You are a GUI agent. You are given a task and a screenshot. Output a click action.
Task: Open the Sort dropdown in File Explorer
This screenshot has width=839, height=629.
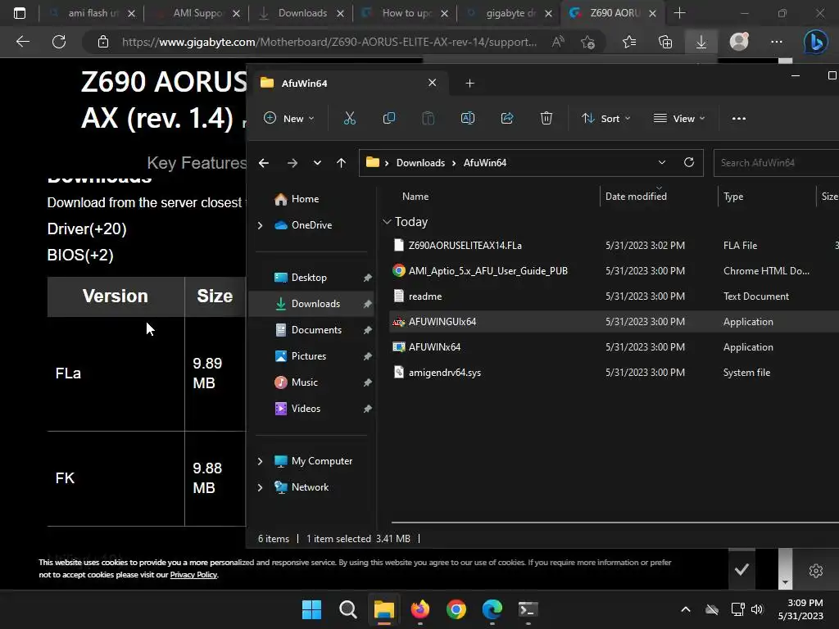point(606,118)
